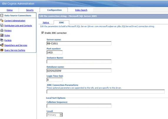Click the Styles icon
The height and width of the screenshot is (119, 168).
[2, 35]
